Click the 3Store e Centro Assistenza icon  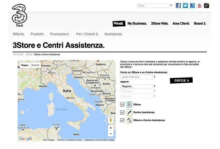coord(129,120)
